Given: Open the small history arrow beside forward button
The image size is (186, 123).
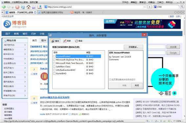Looking at the screenshot, I should point(12,7).
